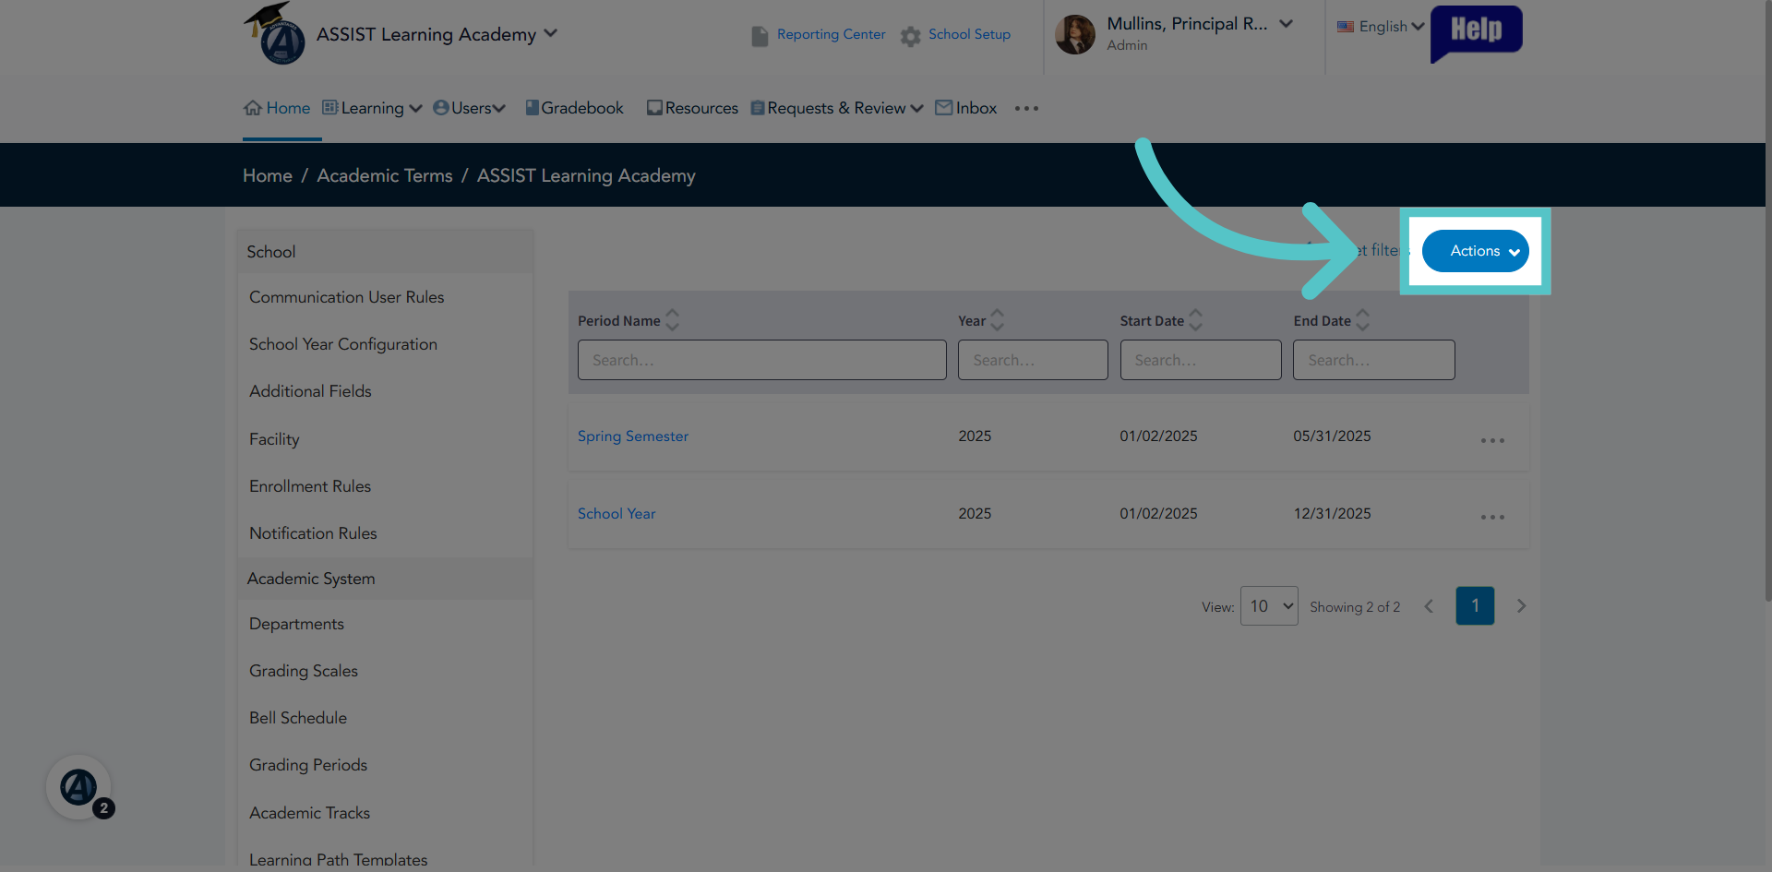Click the Start Date search field
1772x872 pixels.
click(1201, 360)
